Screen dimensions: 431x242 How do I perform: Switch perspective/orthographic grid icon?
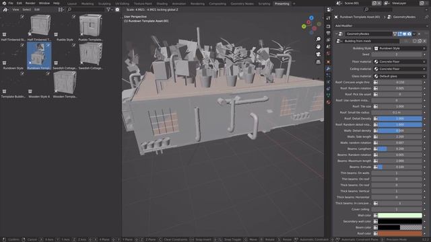(x=319, y=62)
